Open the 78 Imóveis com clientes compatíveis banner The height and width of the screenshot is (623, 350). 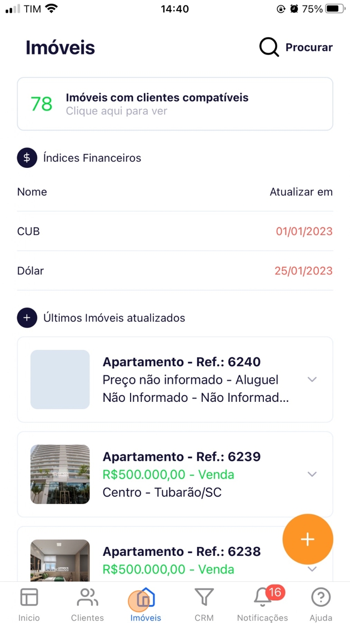tap(175, 104)
